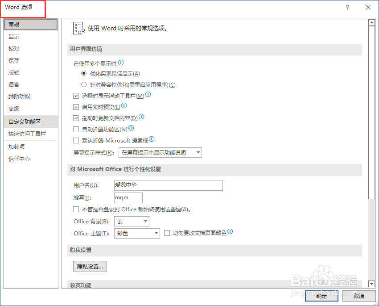Click the general options header icon
379x306 pixels.
pyautogui.click(x=79, y=28)
